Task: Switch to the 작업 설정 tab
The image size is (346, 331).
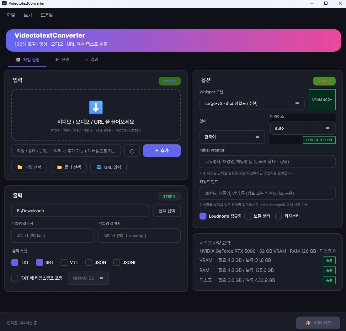Action: (x=27, y=60)
